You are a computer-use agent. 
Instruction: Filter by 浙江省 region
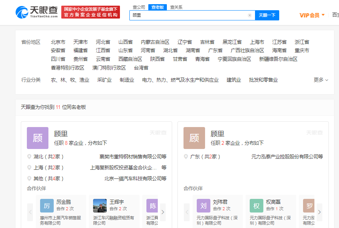(302, 42)
